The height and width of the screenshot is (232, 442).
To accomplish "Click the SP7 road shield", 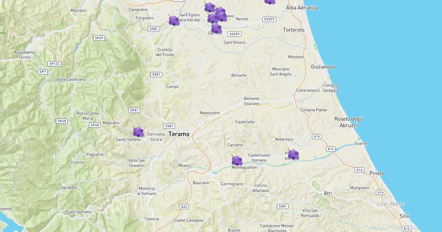I will (x=43, y=71).
